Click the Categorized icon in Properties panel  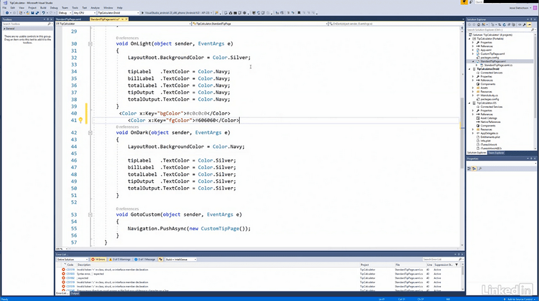[469, 168]
